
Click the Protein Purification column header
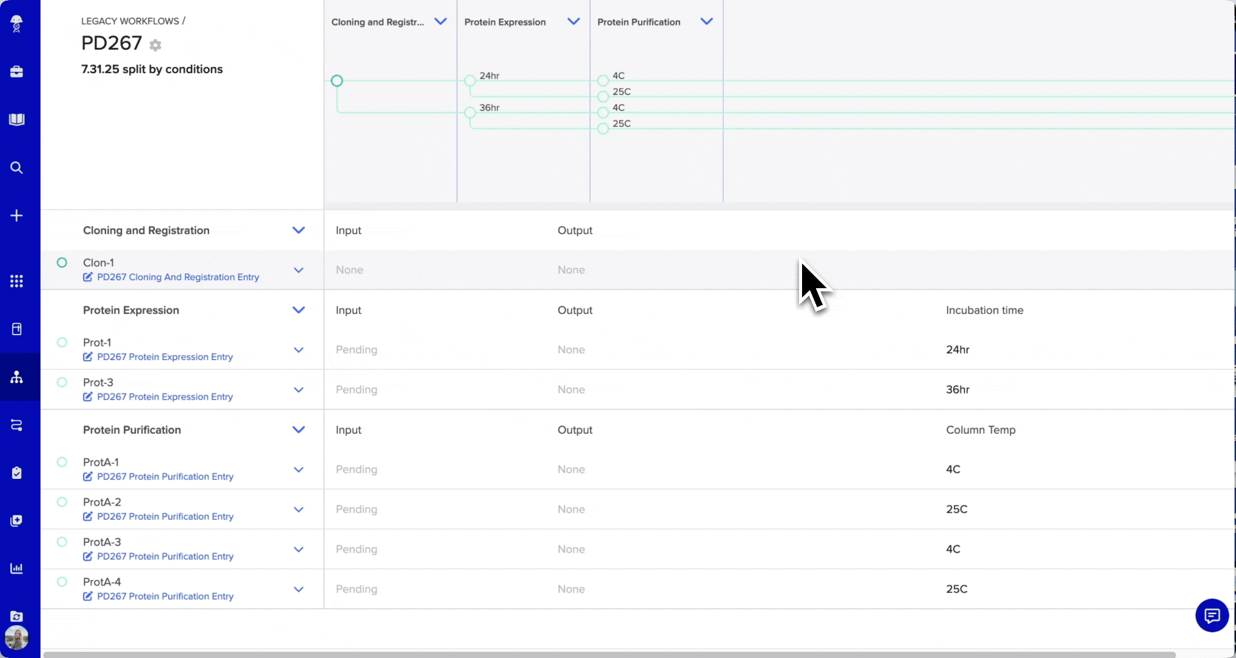tap(639, 22)
